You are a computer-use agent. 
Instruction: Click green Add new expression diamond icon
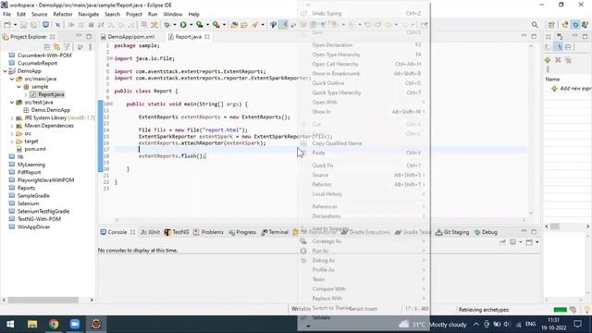548,60
